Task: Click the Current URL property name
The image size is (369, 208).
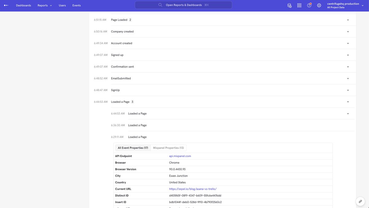Action: point(123,189)
